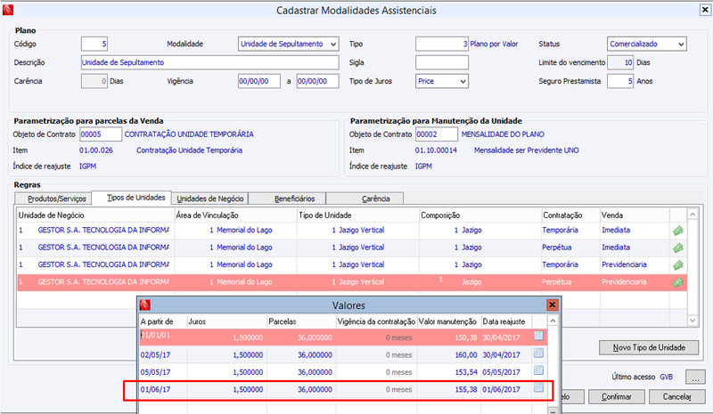Open the Unidades de Negócio tab
Viewport: 713px width, 414px height.
point(210,199)
